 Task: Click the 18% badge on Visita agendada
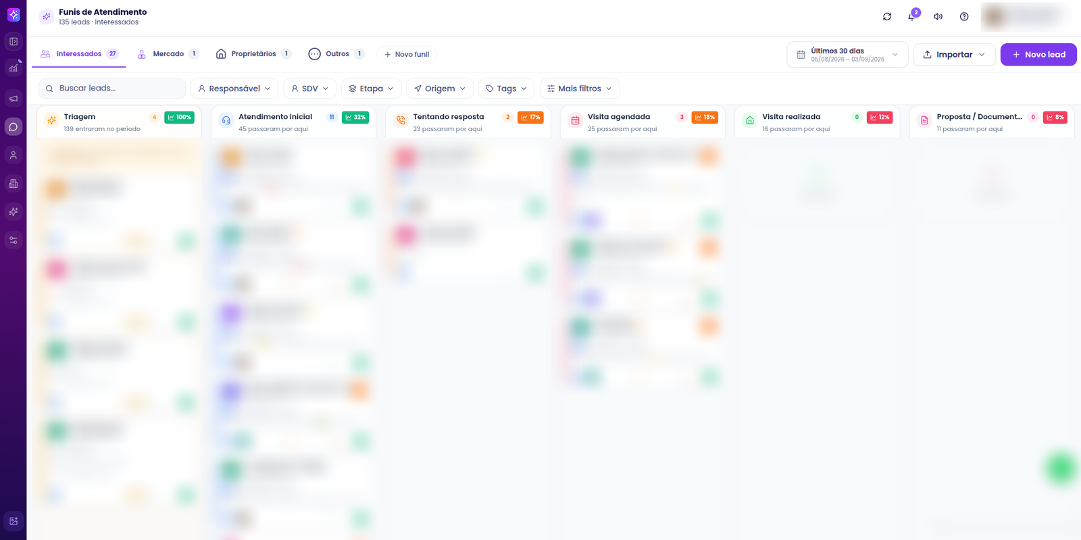coord(705,118)
